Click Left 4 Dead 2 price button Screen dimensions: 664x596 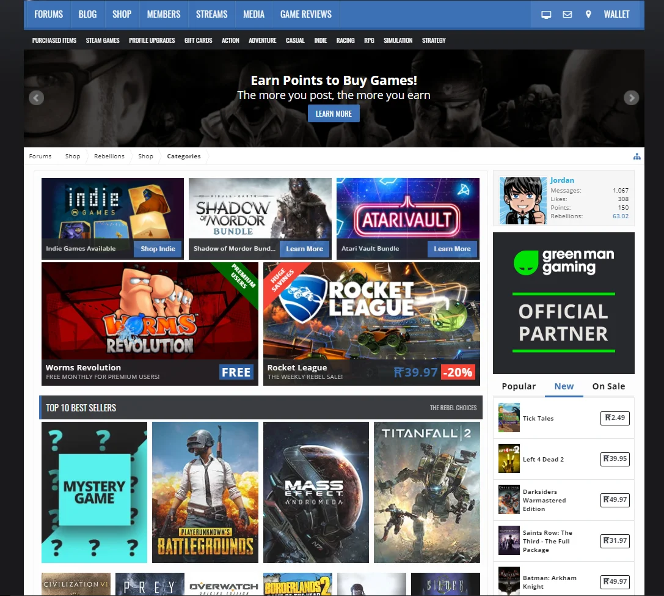click(x=615, y=459)
